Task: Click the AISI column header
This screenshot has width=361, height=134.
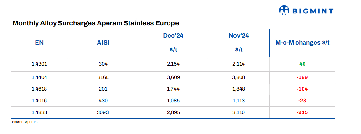Action: pyautogui.click(x=103, y=43)
